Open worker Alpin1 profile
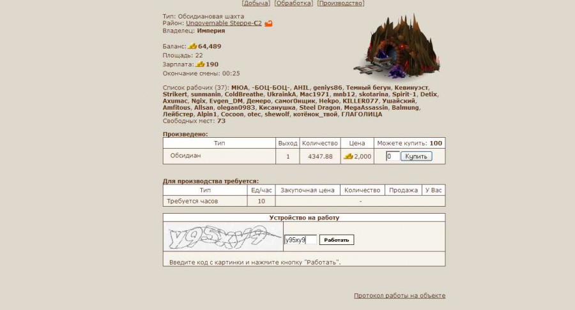 click(x=207, y=114)
